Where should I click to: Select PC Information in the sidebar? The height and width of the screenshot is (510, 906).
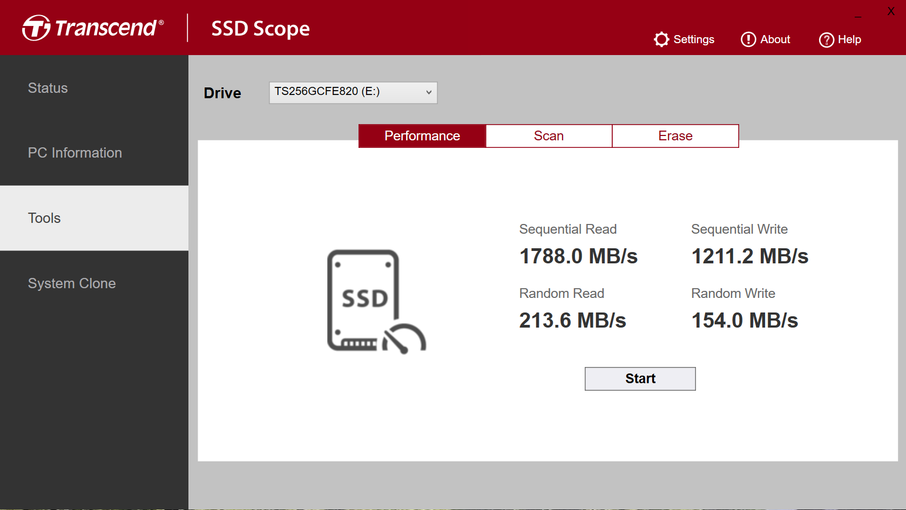tap(75, 153)
